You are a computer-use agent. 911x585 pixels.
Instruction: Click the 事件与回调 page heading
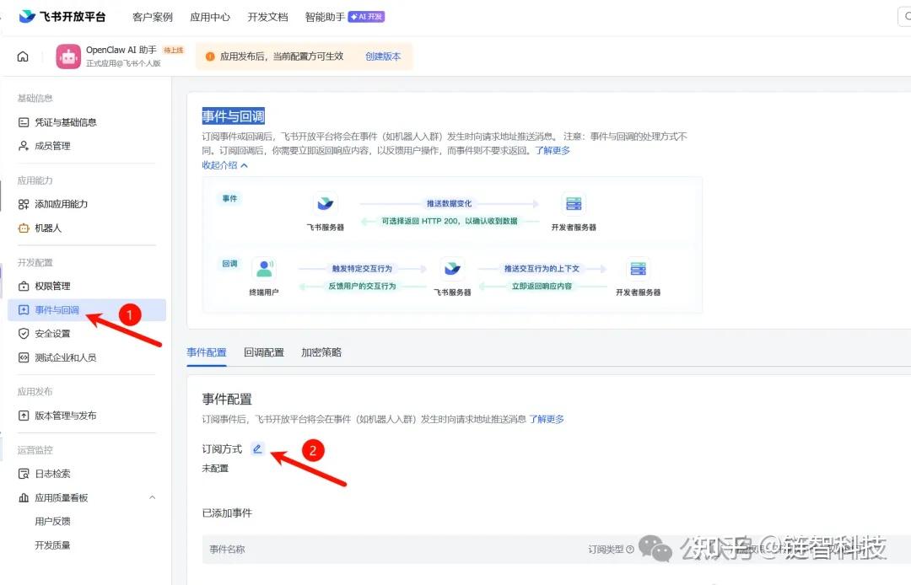(233, 116)
